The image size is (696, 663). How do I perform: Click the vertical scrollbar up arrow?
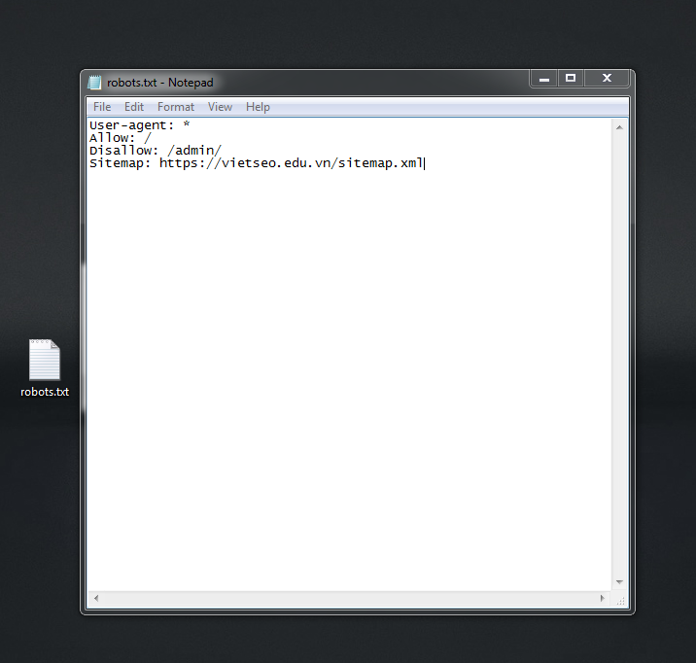click(620, 126)
